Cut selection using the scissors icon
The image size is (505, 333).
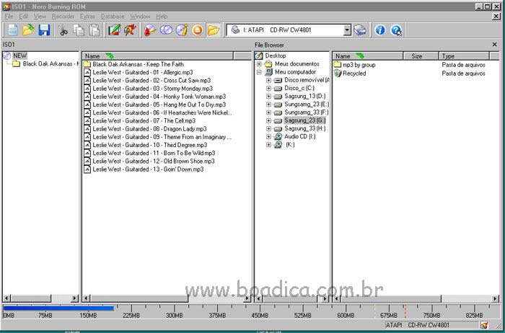(x=63, y=30)
